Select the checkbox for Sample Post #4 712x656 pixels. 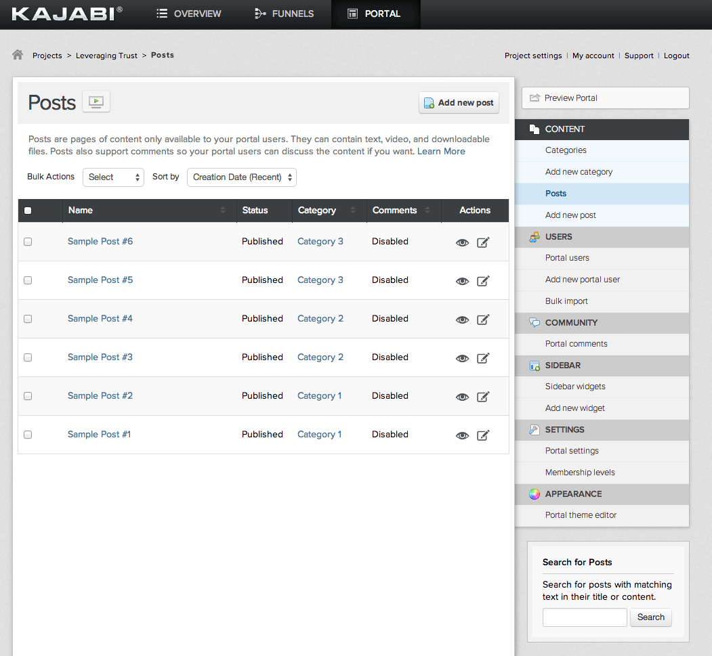[x=28, y=319]
